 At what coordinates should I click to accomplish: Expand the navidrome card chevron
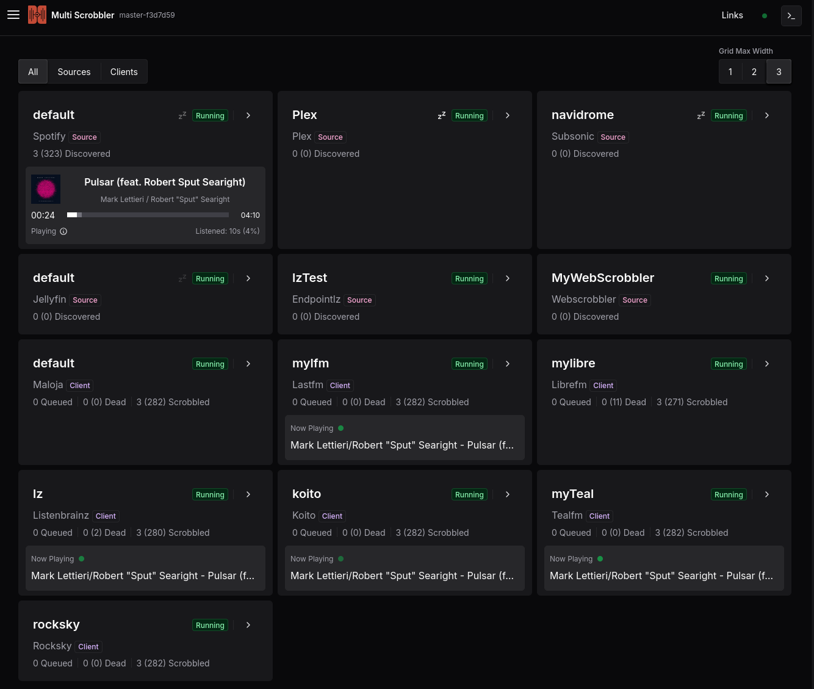[767, 115]
